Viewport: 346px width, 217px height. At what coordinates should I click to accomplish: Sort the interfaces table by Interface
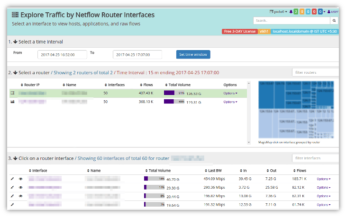38,171
